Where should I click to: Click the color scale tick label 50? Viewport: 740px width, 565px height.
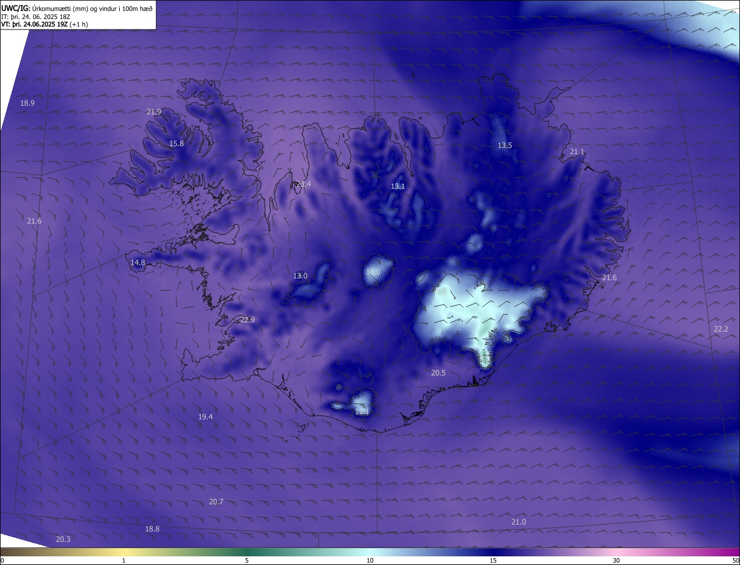point(735,560)
